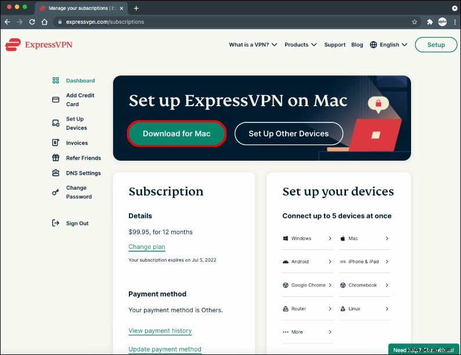
Task: Click the Chromebook row label
Action: pyautogui.click(x=362, y=285)
